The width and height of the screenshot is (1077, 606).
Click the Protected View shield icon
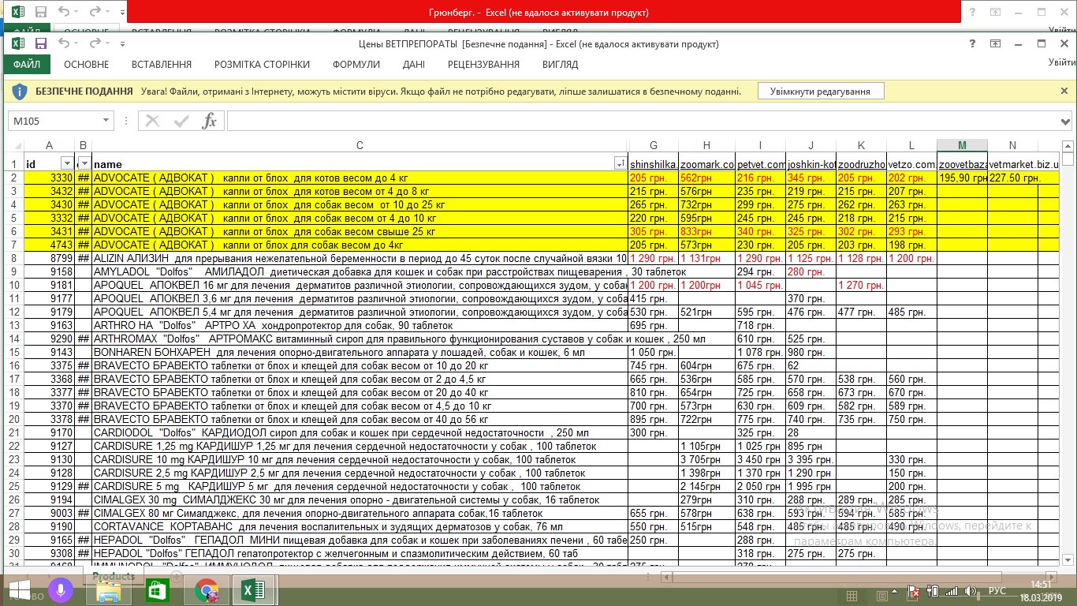(x=20, y=92)
